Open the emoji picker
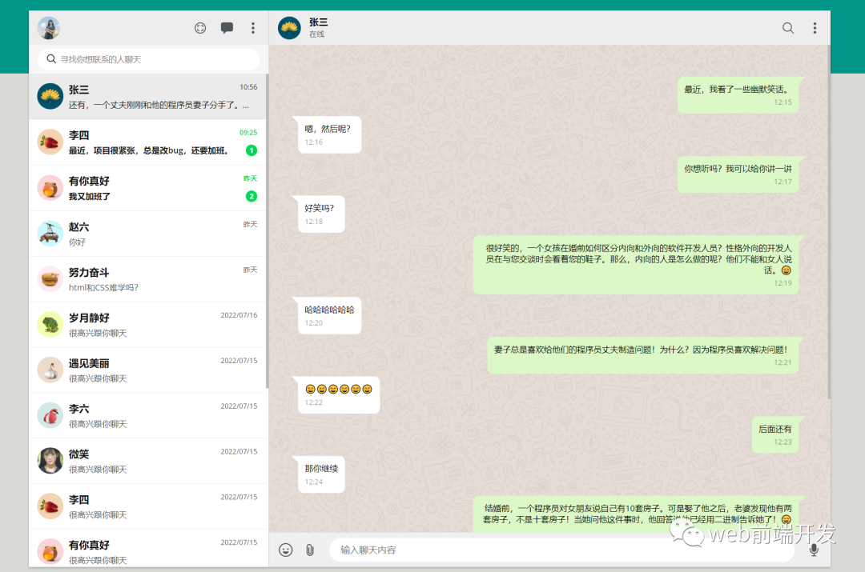This screenshot has width=865, height=572. (286, 550)
